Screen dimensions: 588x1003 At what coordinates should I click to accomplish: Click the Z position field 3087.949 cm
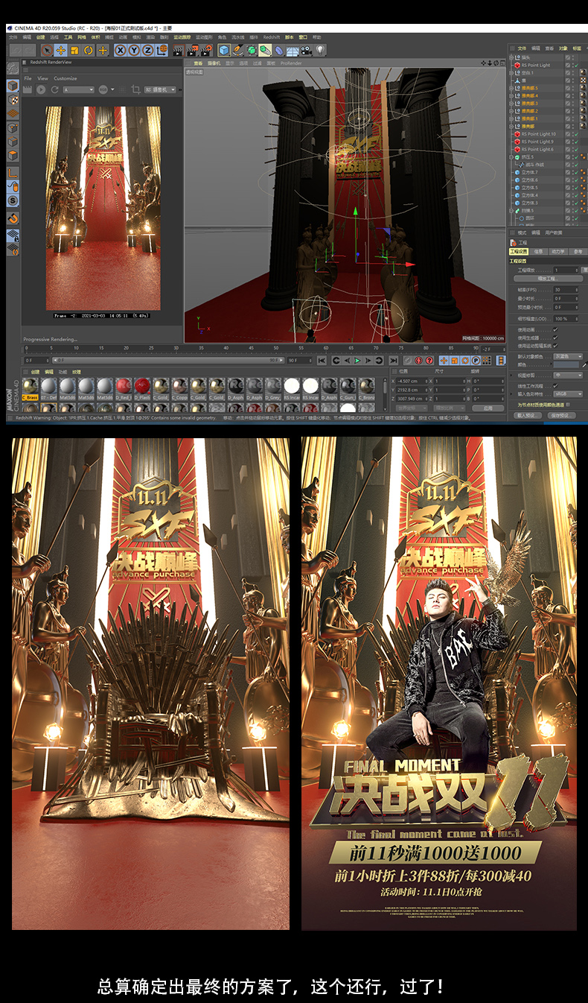(x=413, y=399)
